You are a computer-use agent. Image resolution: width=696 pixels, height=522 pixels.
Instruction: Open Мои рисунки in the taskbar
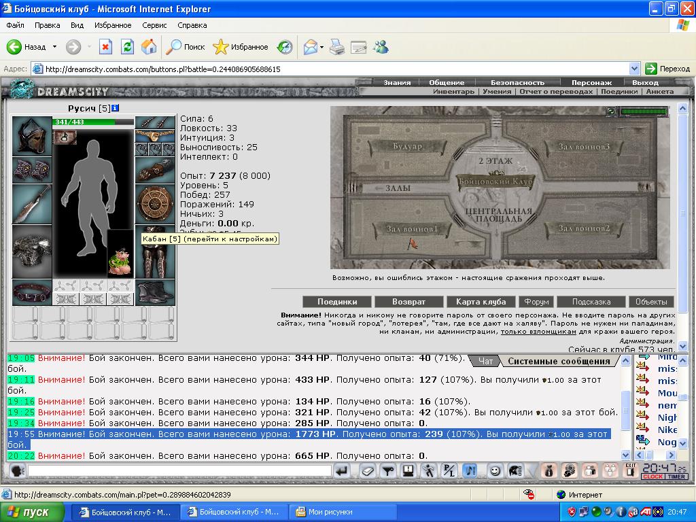[343, 512]
